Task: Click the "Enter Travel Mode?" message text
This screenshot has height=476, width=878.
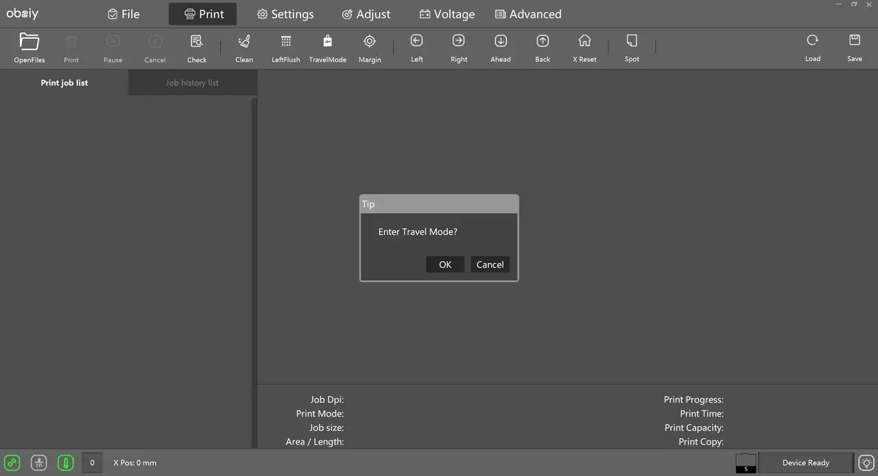Action: tap(418, 232)
